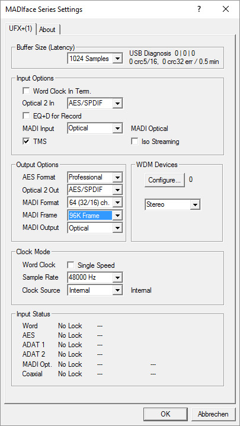Close the MADIface Series Settings window
Viewport: 240px width, 426px height.
coord(226,9)
